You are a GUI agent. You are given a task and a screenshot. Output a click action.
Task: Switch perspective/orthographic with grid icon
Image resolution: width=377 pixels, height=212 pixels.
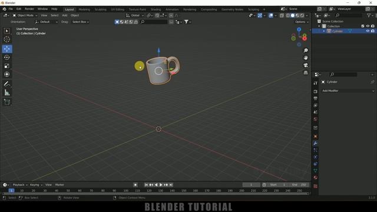pyautogui.click(x=306, y=72)
